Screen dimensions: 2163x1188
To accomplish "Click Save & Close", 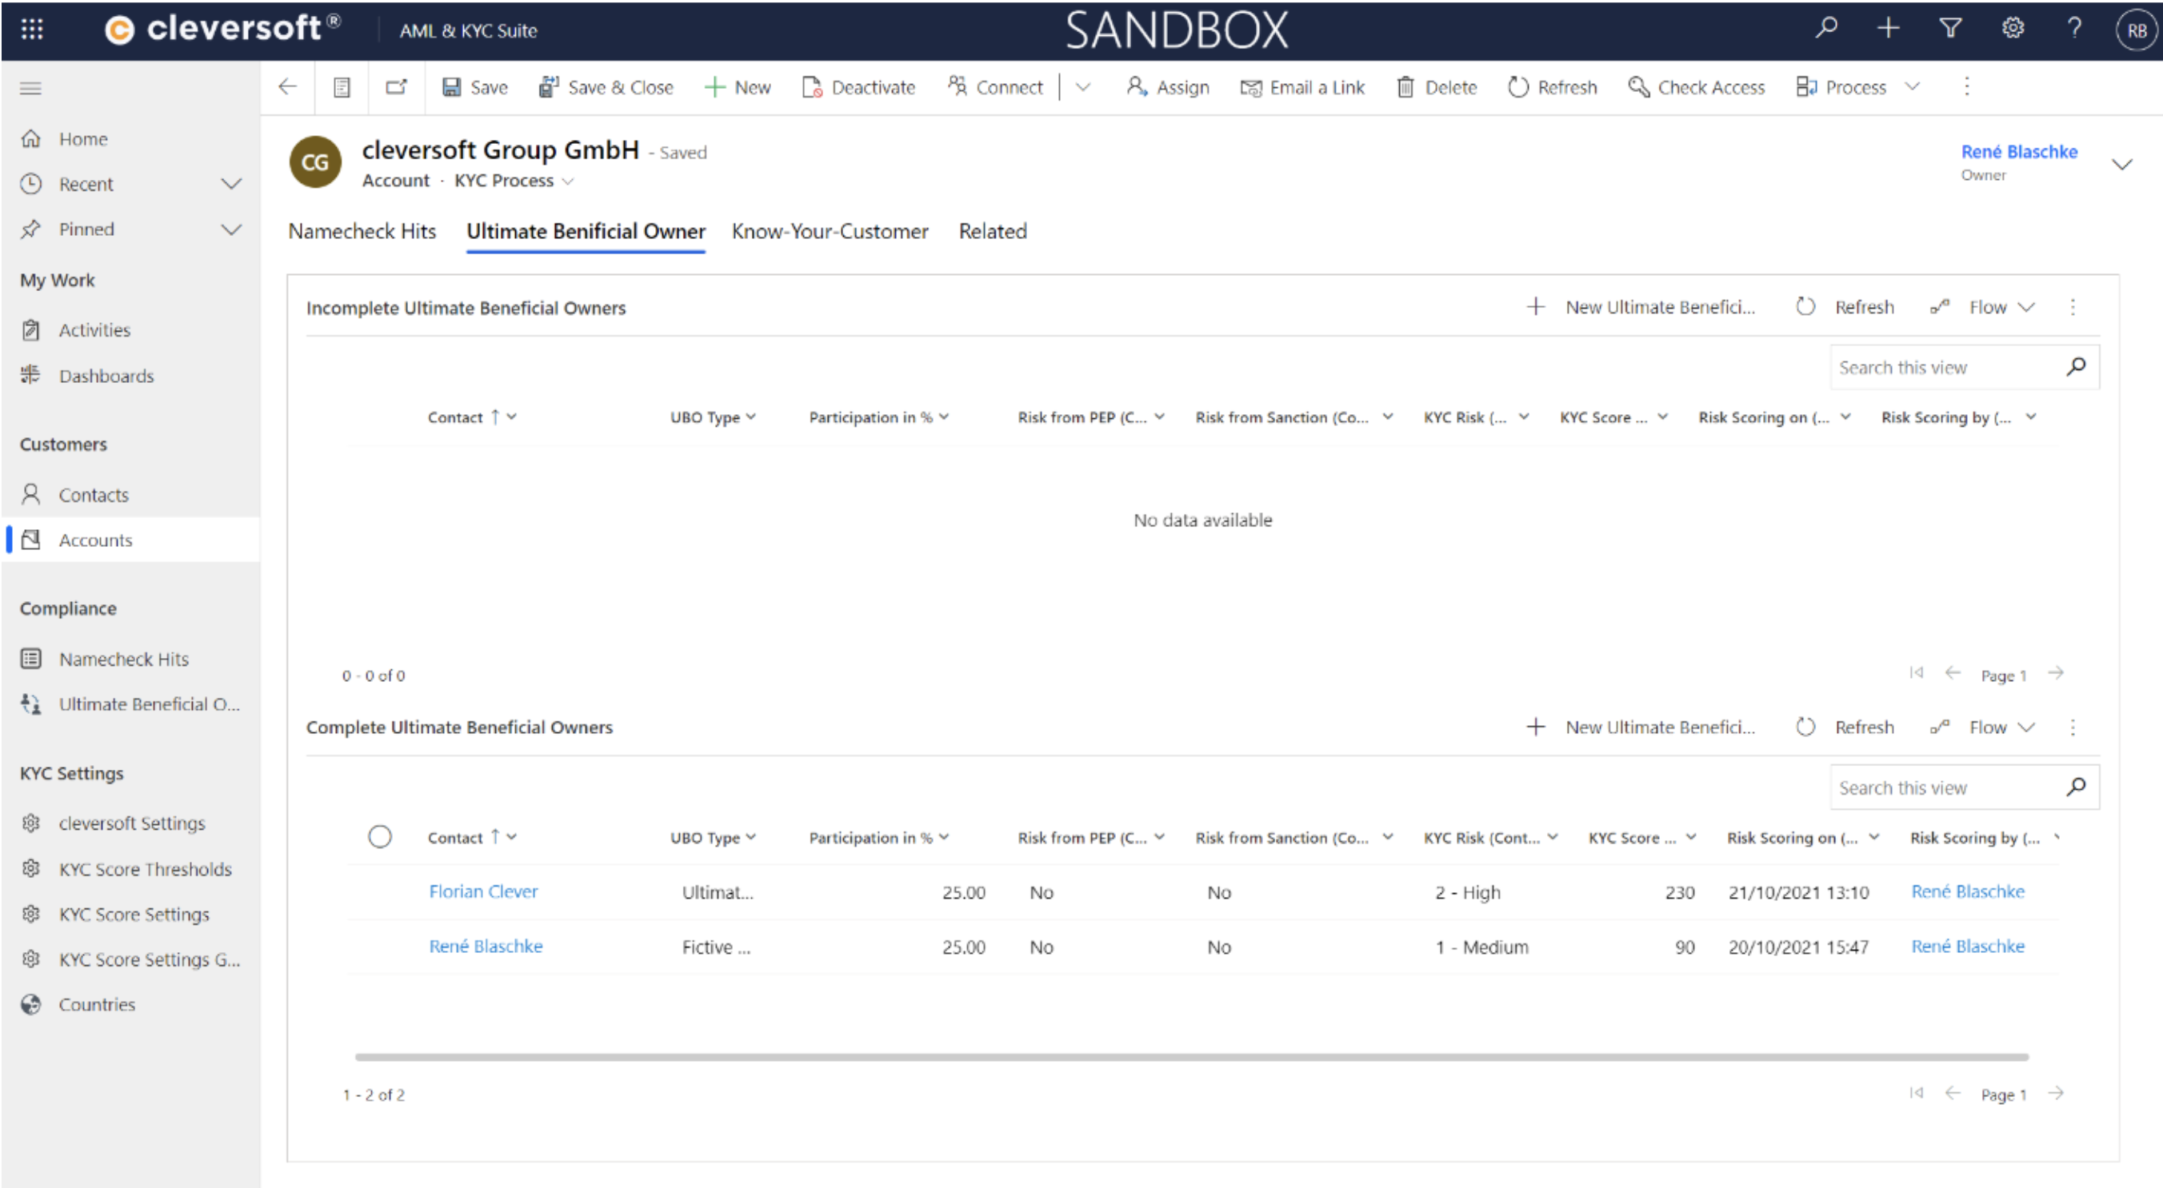I will [x=606, y=87].
